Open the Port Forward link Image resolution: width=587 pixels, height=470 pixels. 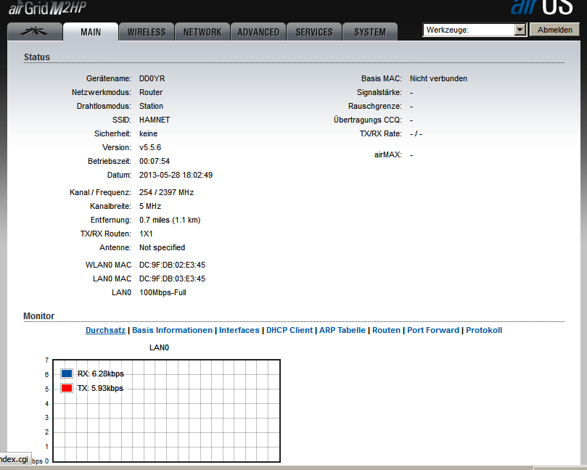pyautogui.click(x=433, y=330)
